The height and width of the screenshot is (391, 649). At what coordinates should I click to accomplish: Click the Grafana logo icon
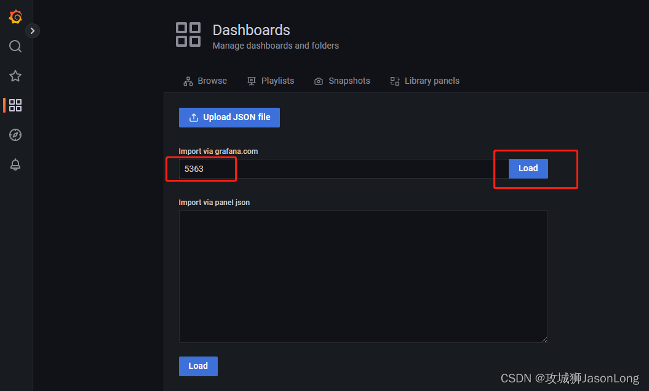coord(16,17)
